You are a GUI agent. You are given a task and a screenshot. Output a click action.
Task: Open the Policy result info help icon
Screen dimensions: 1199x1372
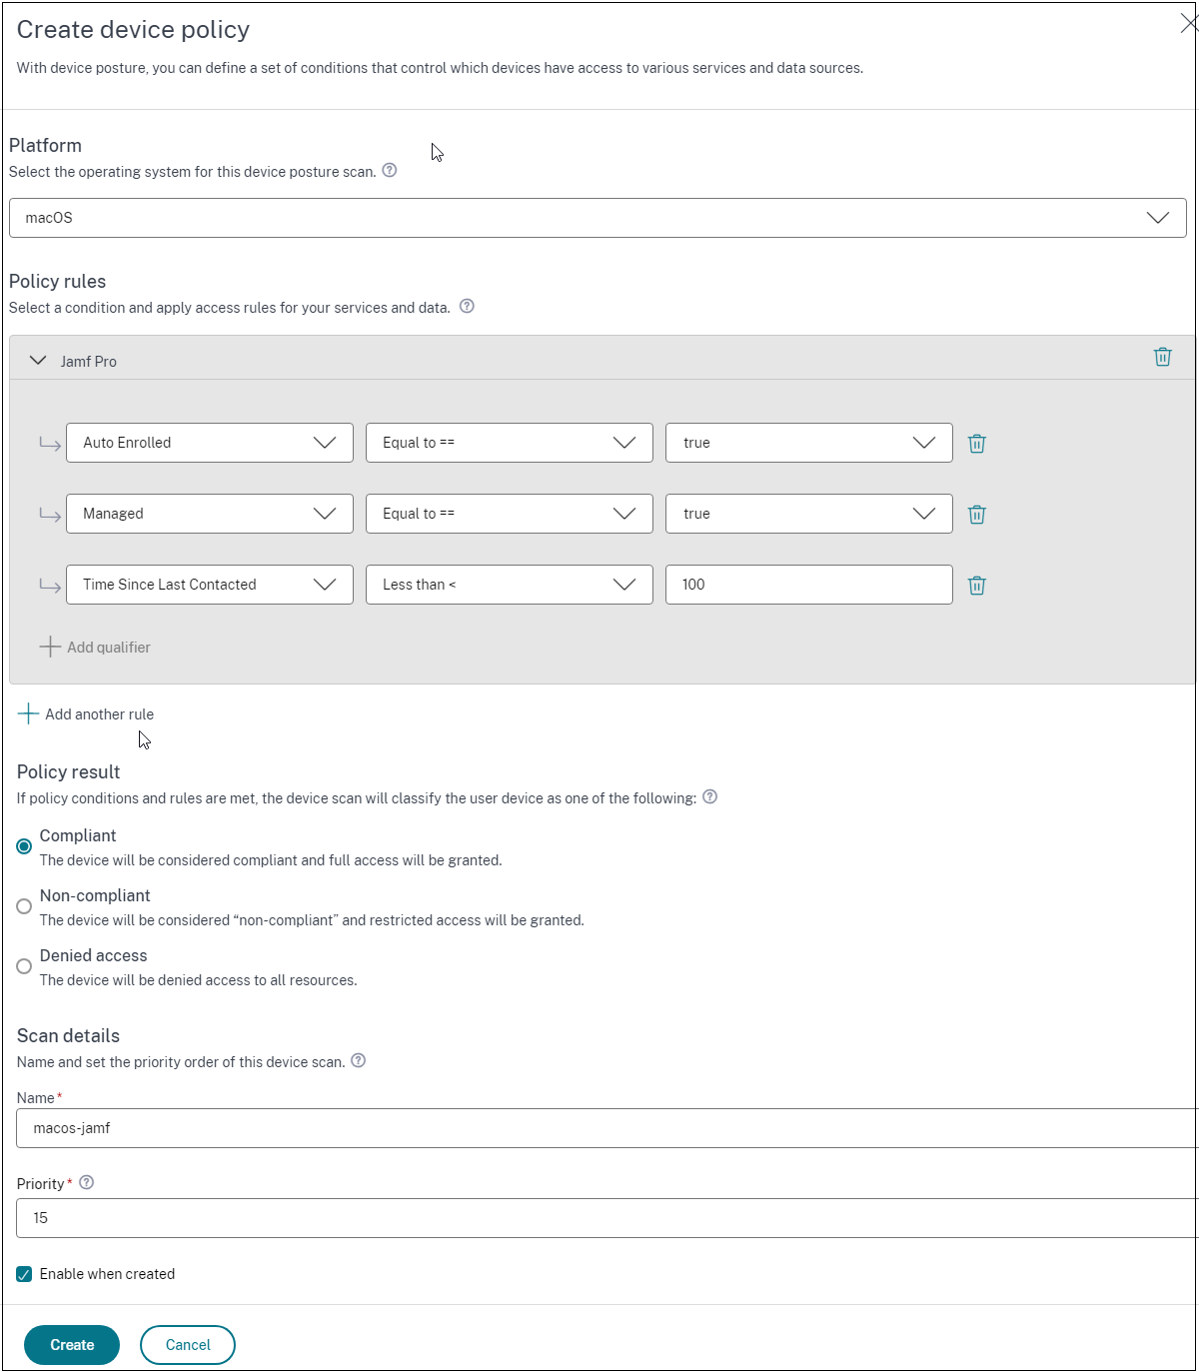pyautogui.click(x=710, y=797)
